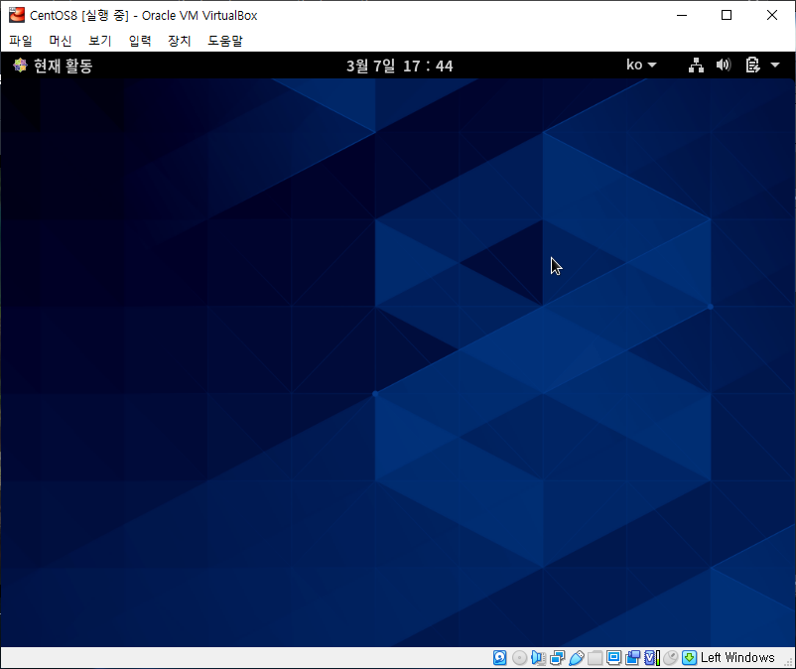Screen dimensions: 796x669
Task: Click the green keyboard capture arrow icon
Action: click(x=690, y=658)
